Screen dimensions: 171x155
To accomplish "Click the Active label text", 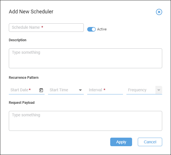I will pyautogui.click(x=102, y=29).
